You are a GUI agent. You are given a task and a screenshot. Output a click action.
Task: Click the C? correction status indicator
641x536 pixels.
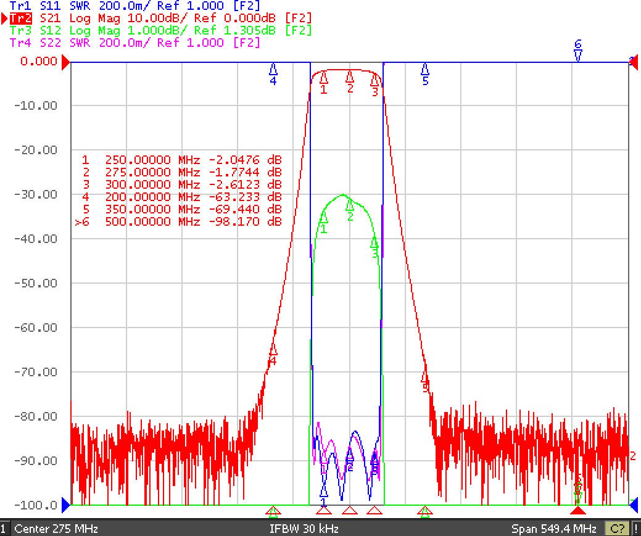click(617, 529)
